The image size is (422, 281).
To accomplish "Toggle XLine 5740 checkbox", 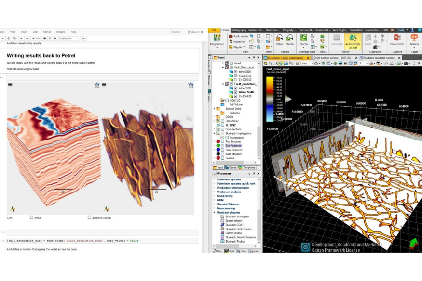I will [x=236, y=76].
